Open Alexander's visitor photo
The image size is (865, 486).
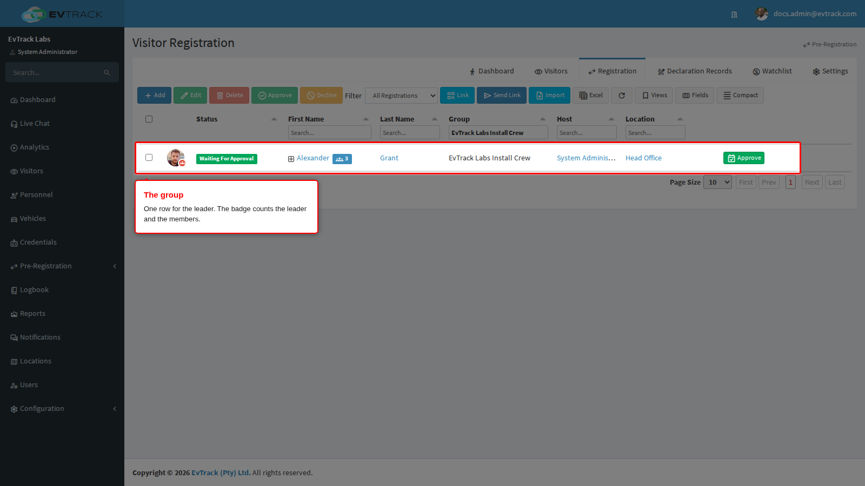176,158
